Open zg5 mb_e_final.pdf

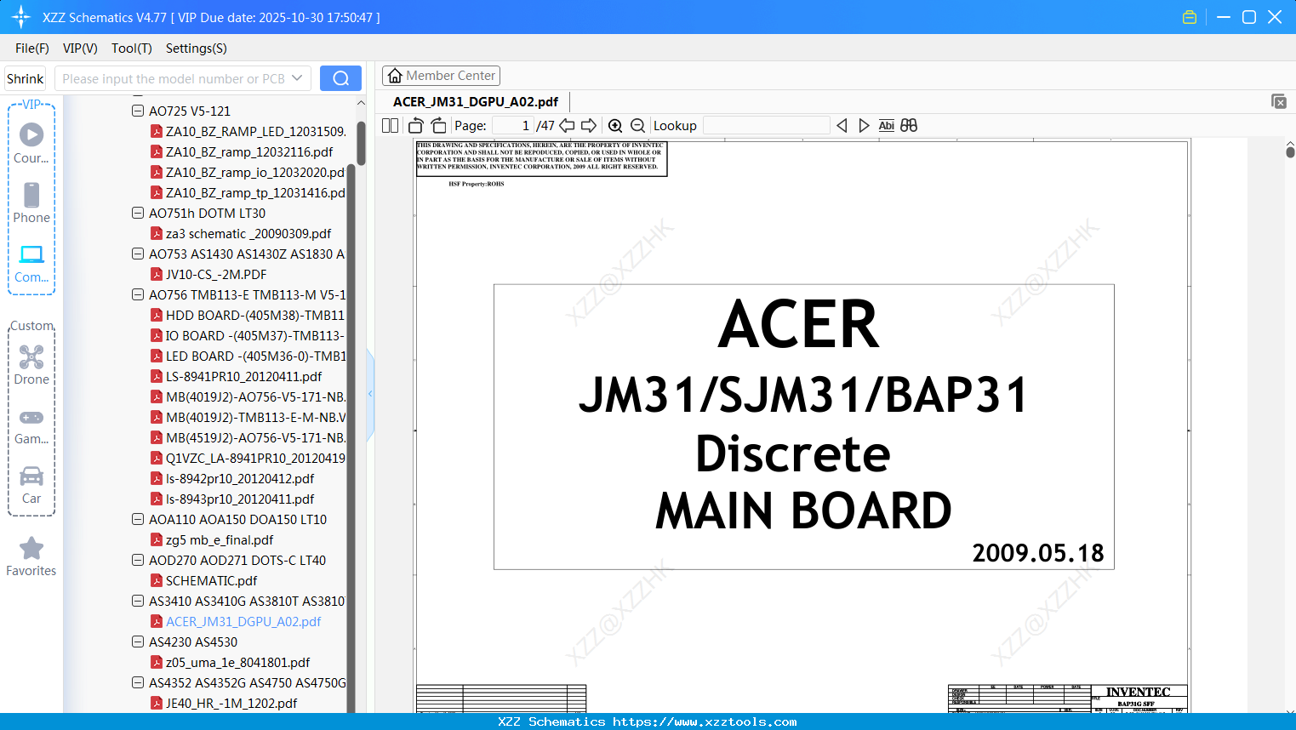point(220,539)
